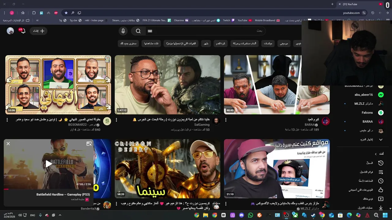Image resolution: width=392 pixels, height=220 pixels.
Task: Open the notifications bell with +9 badge
Action: (23, 31)
